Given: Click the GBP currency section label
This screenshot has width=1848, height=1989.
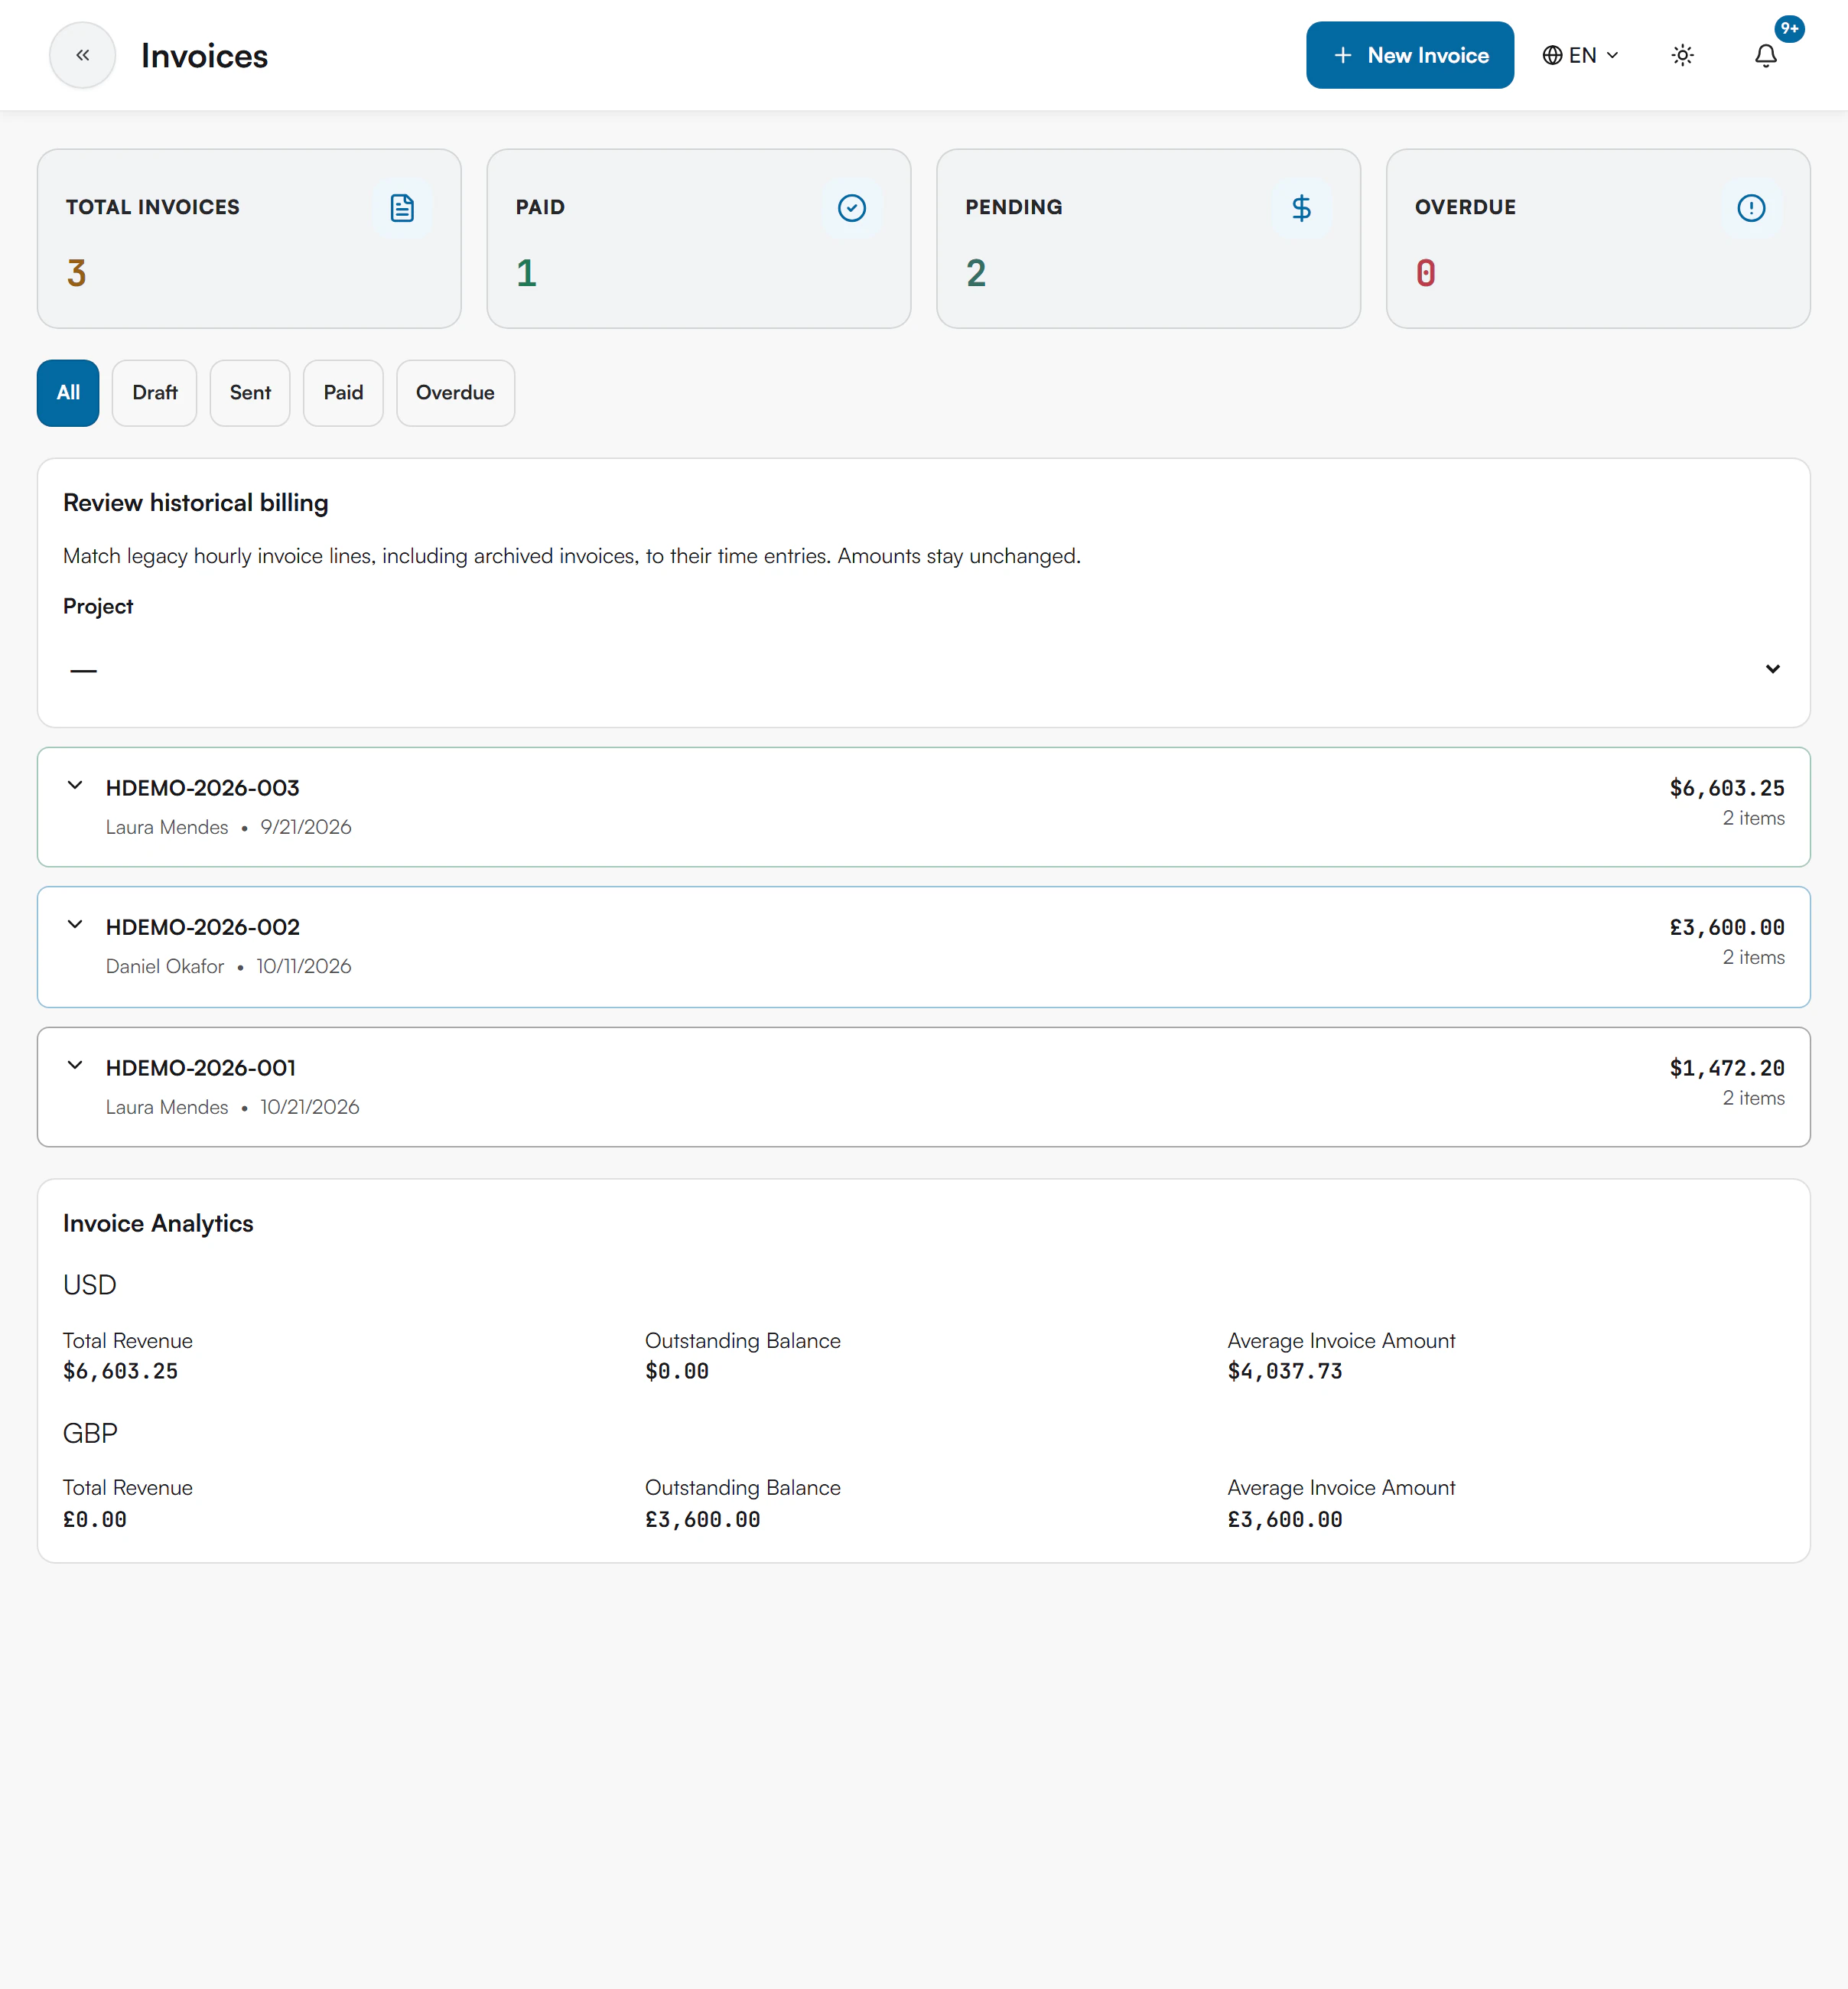Looking at the screenshot, I should click(x=90, y=1433).
